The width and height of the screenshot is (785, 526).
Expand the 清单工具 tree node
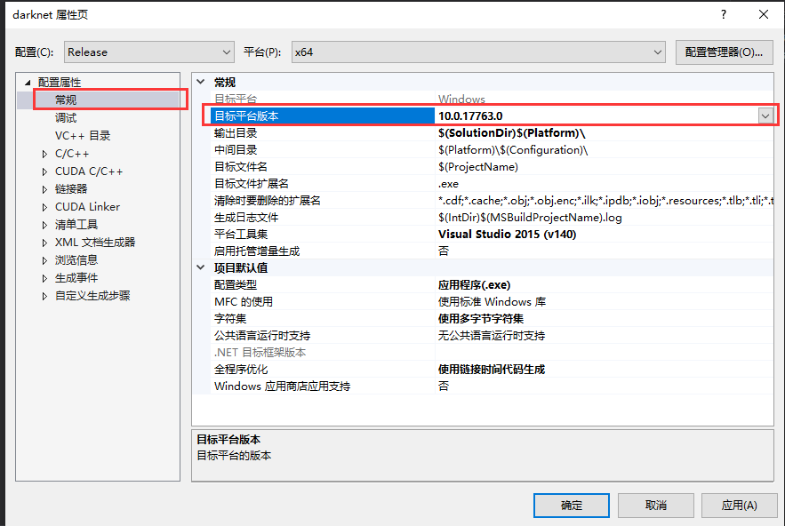(x=44, y=225)
